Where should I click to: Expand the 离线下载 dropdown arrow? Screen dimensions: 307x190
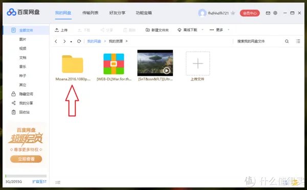(x=203, y=30)
